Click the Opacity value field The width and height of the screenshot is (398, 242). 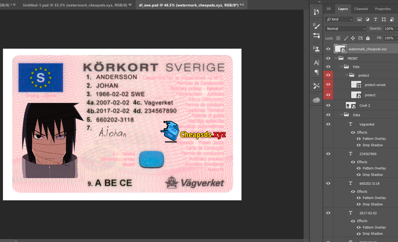pos(389,29)
